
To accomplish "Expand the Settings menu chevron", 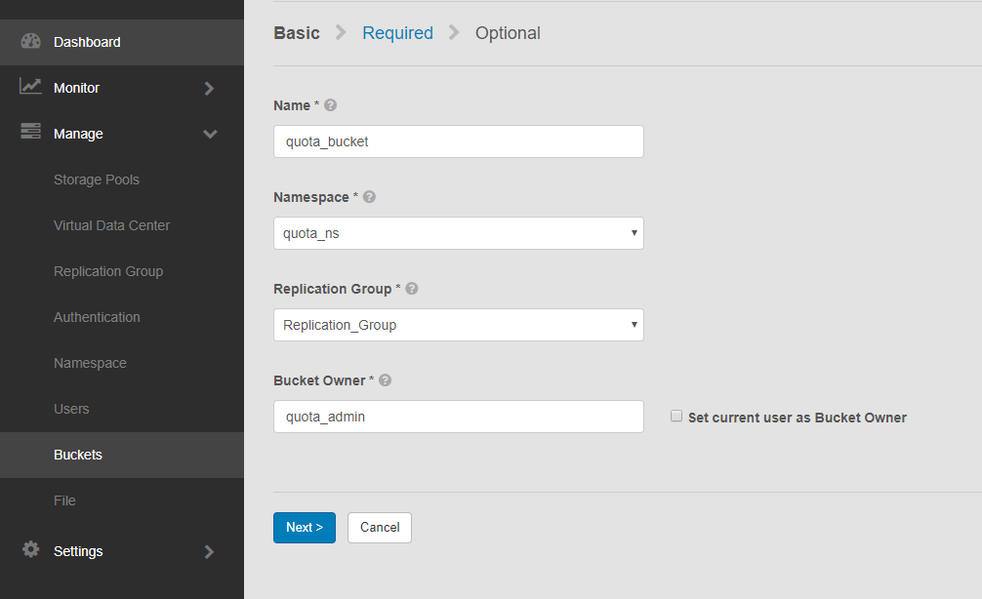I will pyautogui.click(x=209, y=551).
